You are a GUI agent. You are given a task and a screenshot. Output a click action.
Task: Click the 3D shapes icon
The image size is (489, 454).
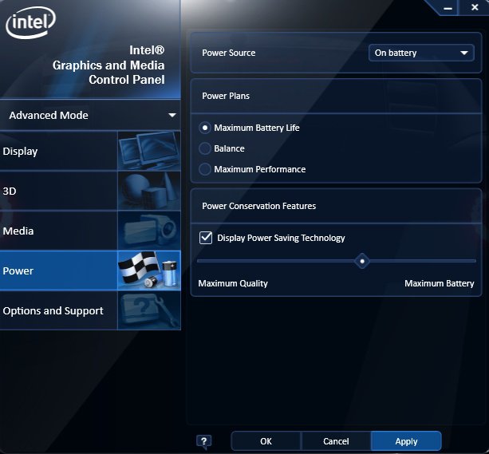tap(148, 191)
